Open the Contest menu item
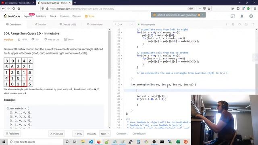The width and height of the screenshot is (258, 145). (64, 16)
